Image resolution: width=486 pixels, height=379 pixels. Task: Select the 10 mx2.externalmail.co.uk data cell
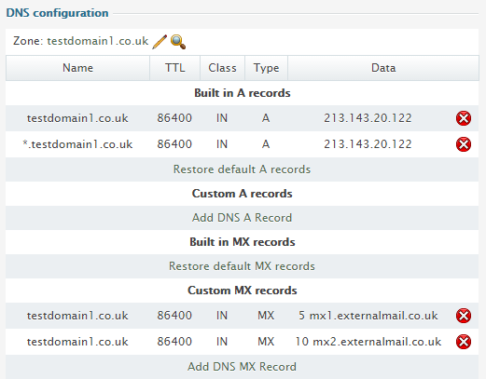click(x=368, y=342)
